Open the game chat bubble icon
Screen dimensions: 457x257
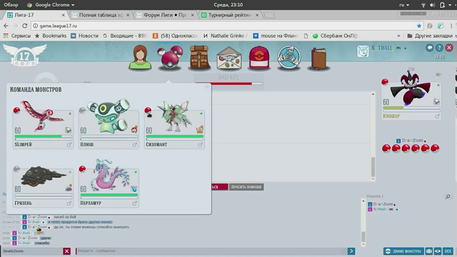(430, 48)
